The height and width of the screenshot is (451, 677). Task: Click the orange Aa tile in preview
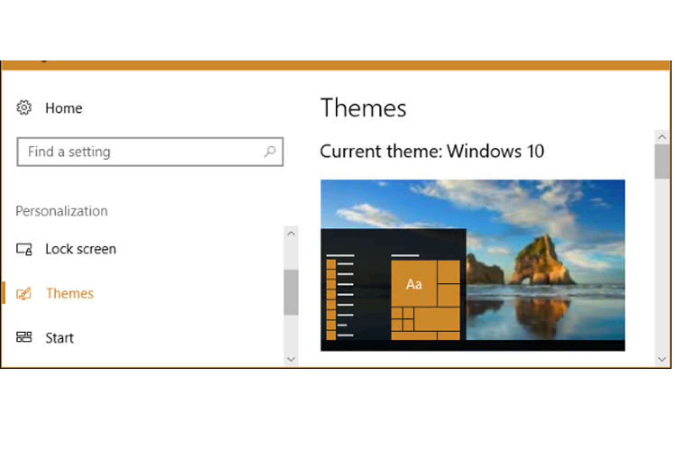[414, 284]
